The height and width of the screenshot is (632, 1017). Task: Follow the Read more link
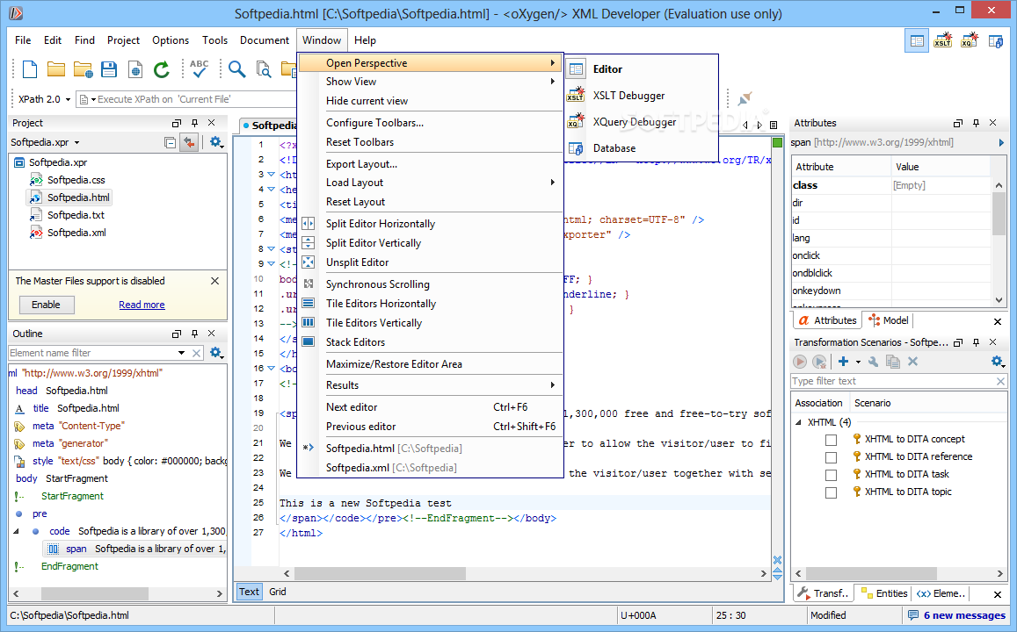tap(142, 305)
